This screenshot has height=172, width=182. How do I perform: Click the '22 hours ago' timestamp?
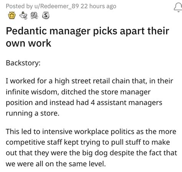(98, 6)
